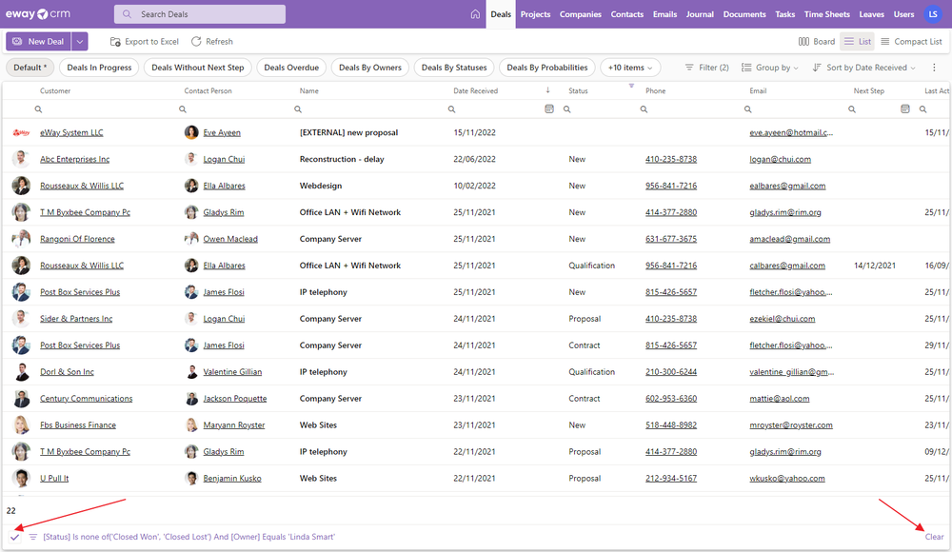Click the filter editor icon in footer
This screenshot has height=552, width=952.
32,537
